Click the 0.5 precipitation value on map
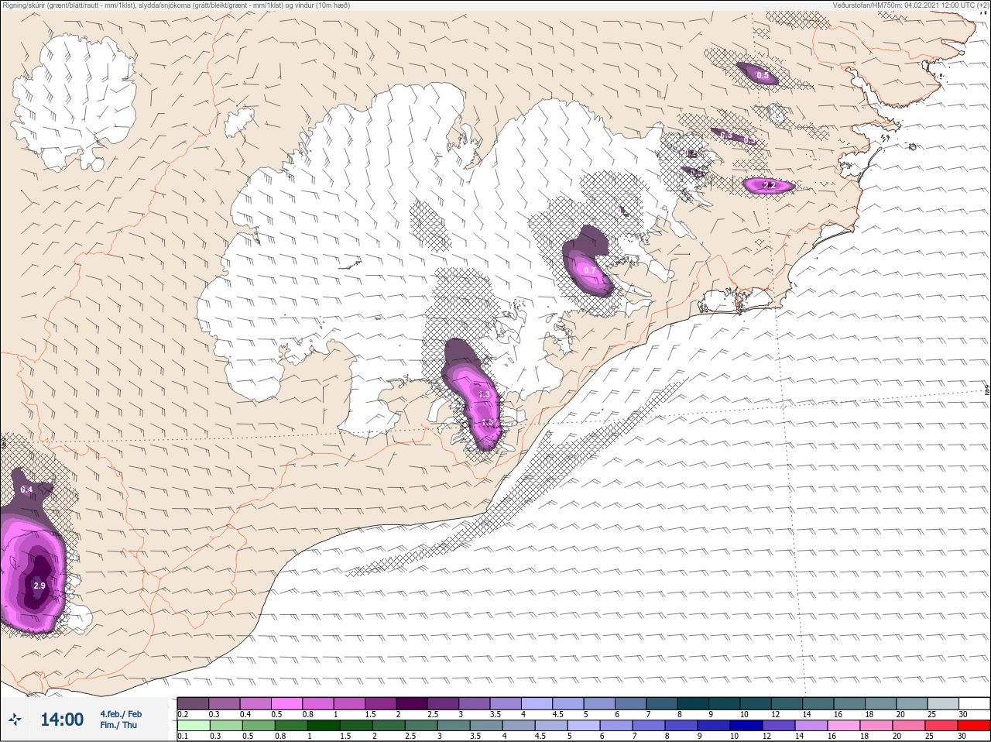Image resolution: width=991 pixels, height=742 pixels. coord(763,75)
